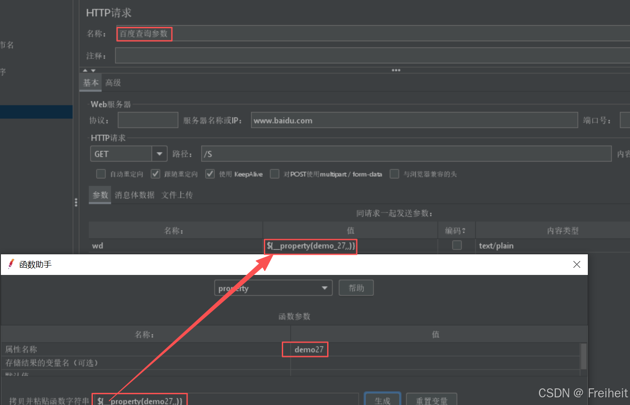Click the 名称 field with 百度查询参数
This screenshot has width=630, height=405.
click(x=373, y=34)
